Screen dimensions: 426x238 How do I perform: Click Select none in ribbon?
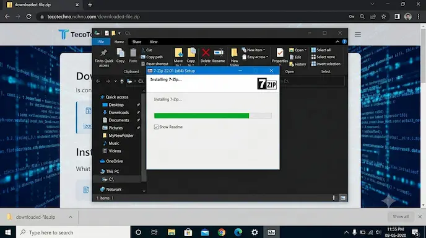click(323, 57)
